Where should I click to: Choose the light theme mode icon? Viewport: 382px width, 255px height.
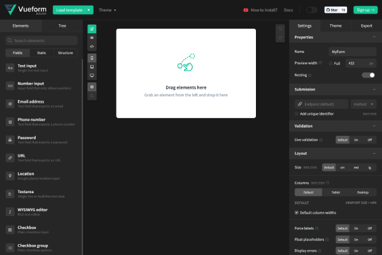[x=92, y=87]
